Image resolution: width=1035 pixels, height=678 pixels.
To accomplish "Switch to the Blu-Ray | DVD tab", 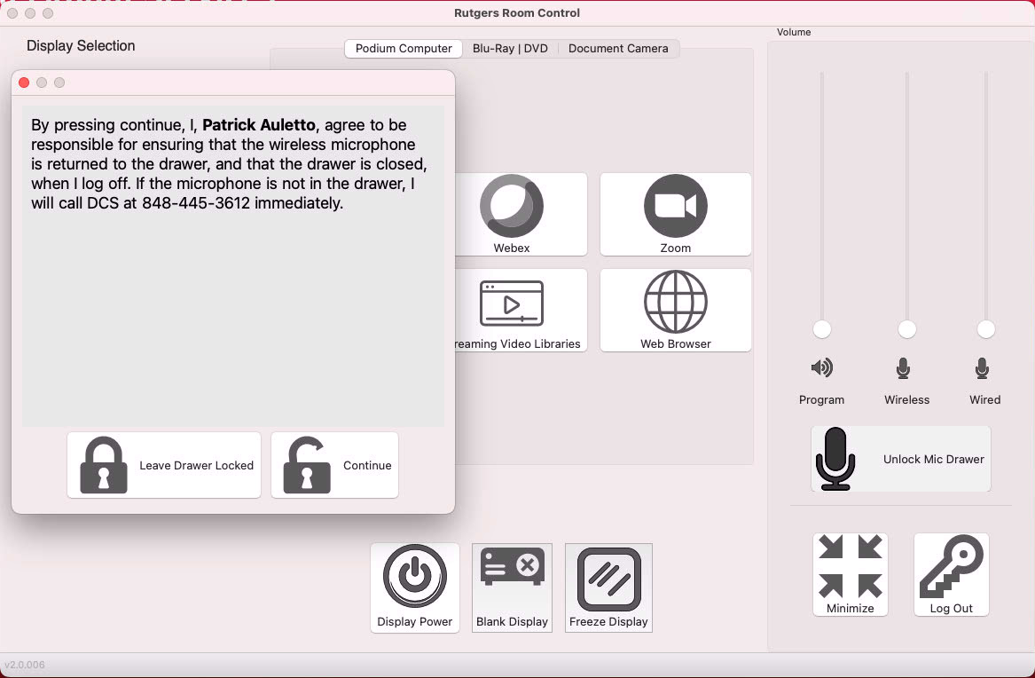I will 510,49.
